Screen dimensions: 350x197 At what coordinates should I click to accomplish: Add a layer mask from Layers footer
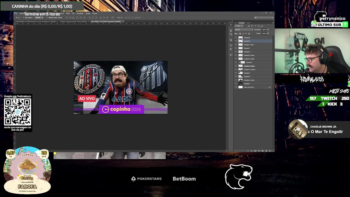255,151
